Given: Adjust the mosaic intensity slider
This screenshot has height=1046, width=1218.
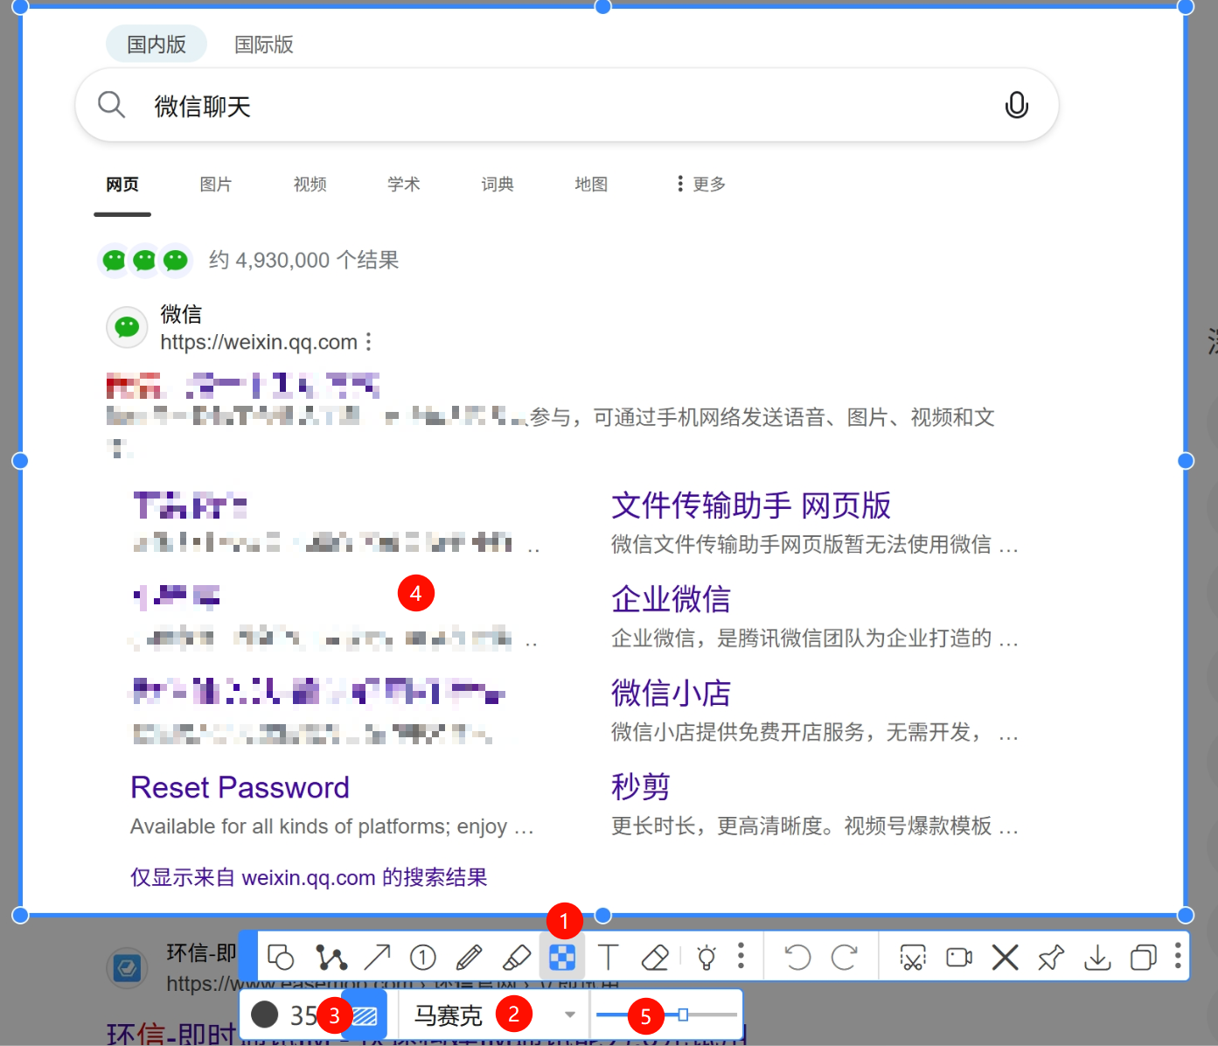Looking at the screenshot, I should click(x=681, y=1015).
